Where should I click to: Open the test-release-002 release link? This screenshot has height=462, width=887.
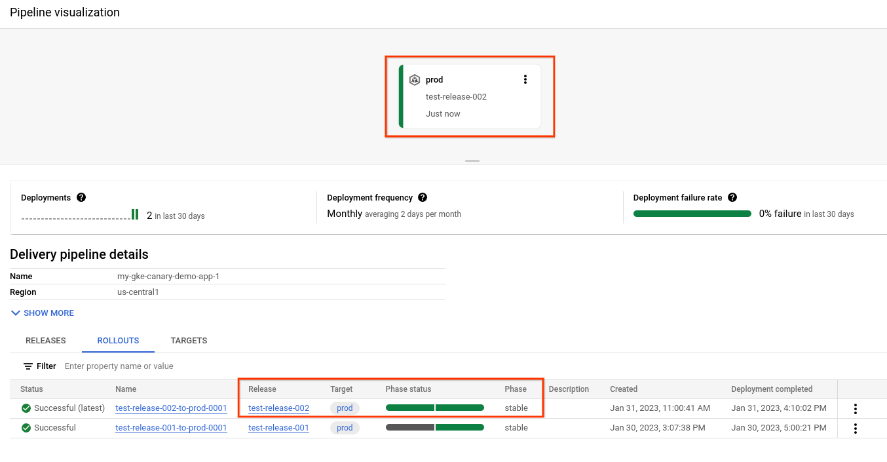(278, 408)
